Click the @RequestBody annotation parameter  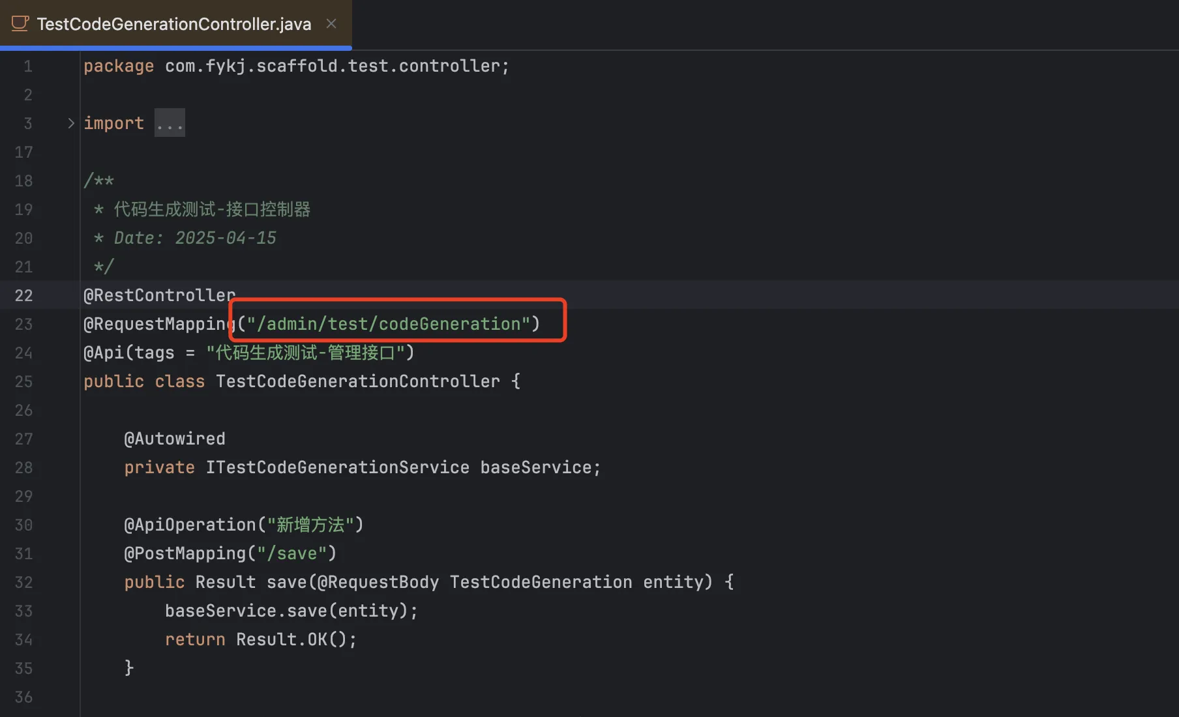point(378,582)
